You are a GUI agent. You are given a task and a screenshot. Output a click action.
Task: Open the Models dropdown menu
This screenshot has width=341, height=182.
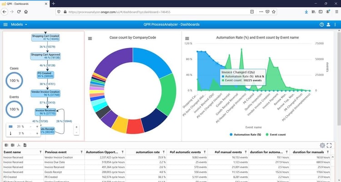point(19,24)
